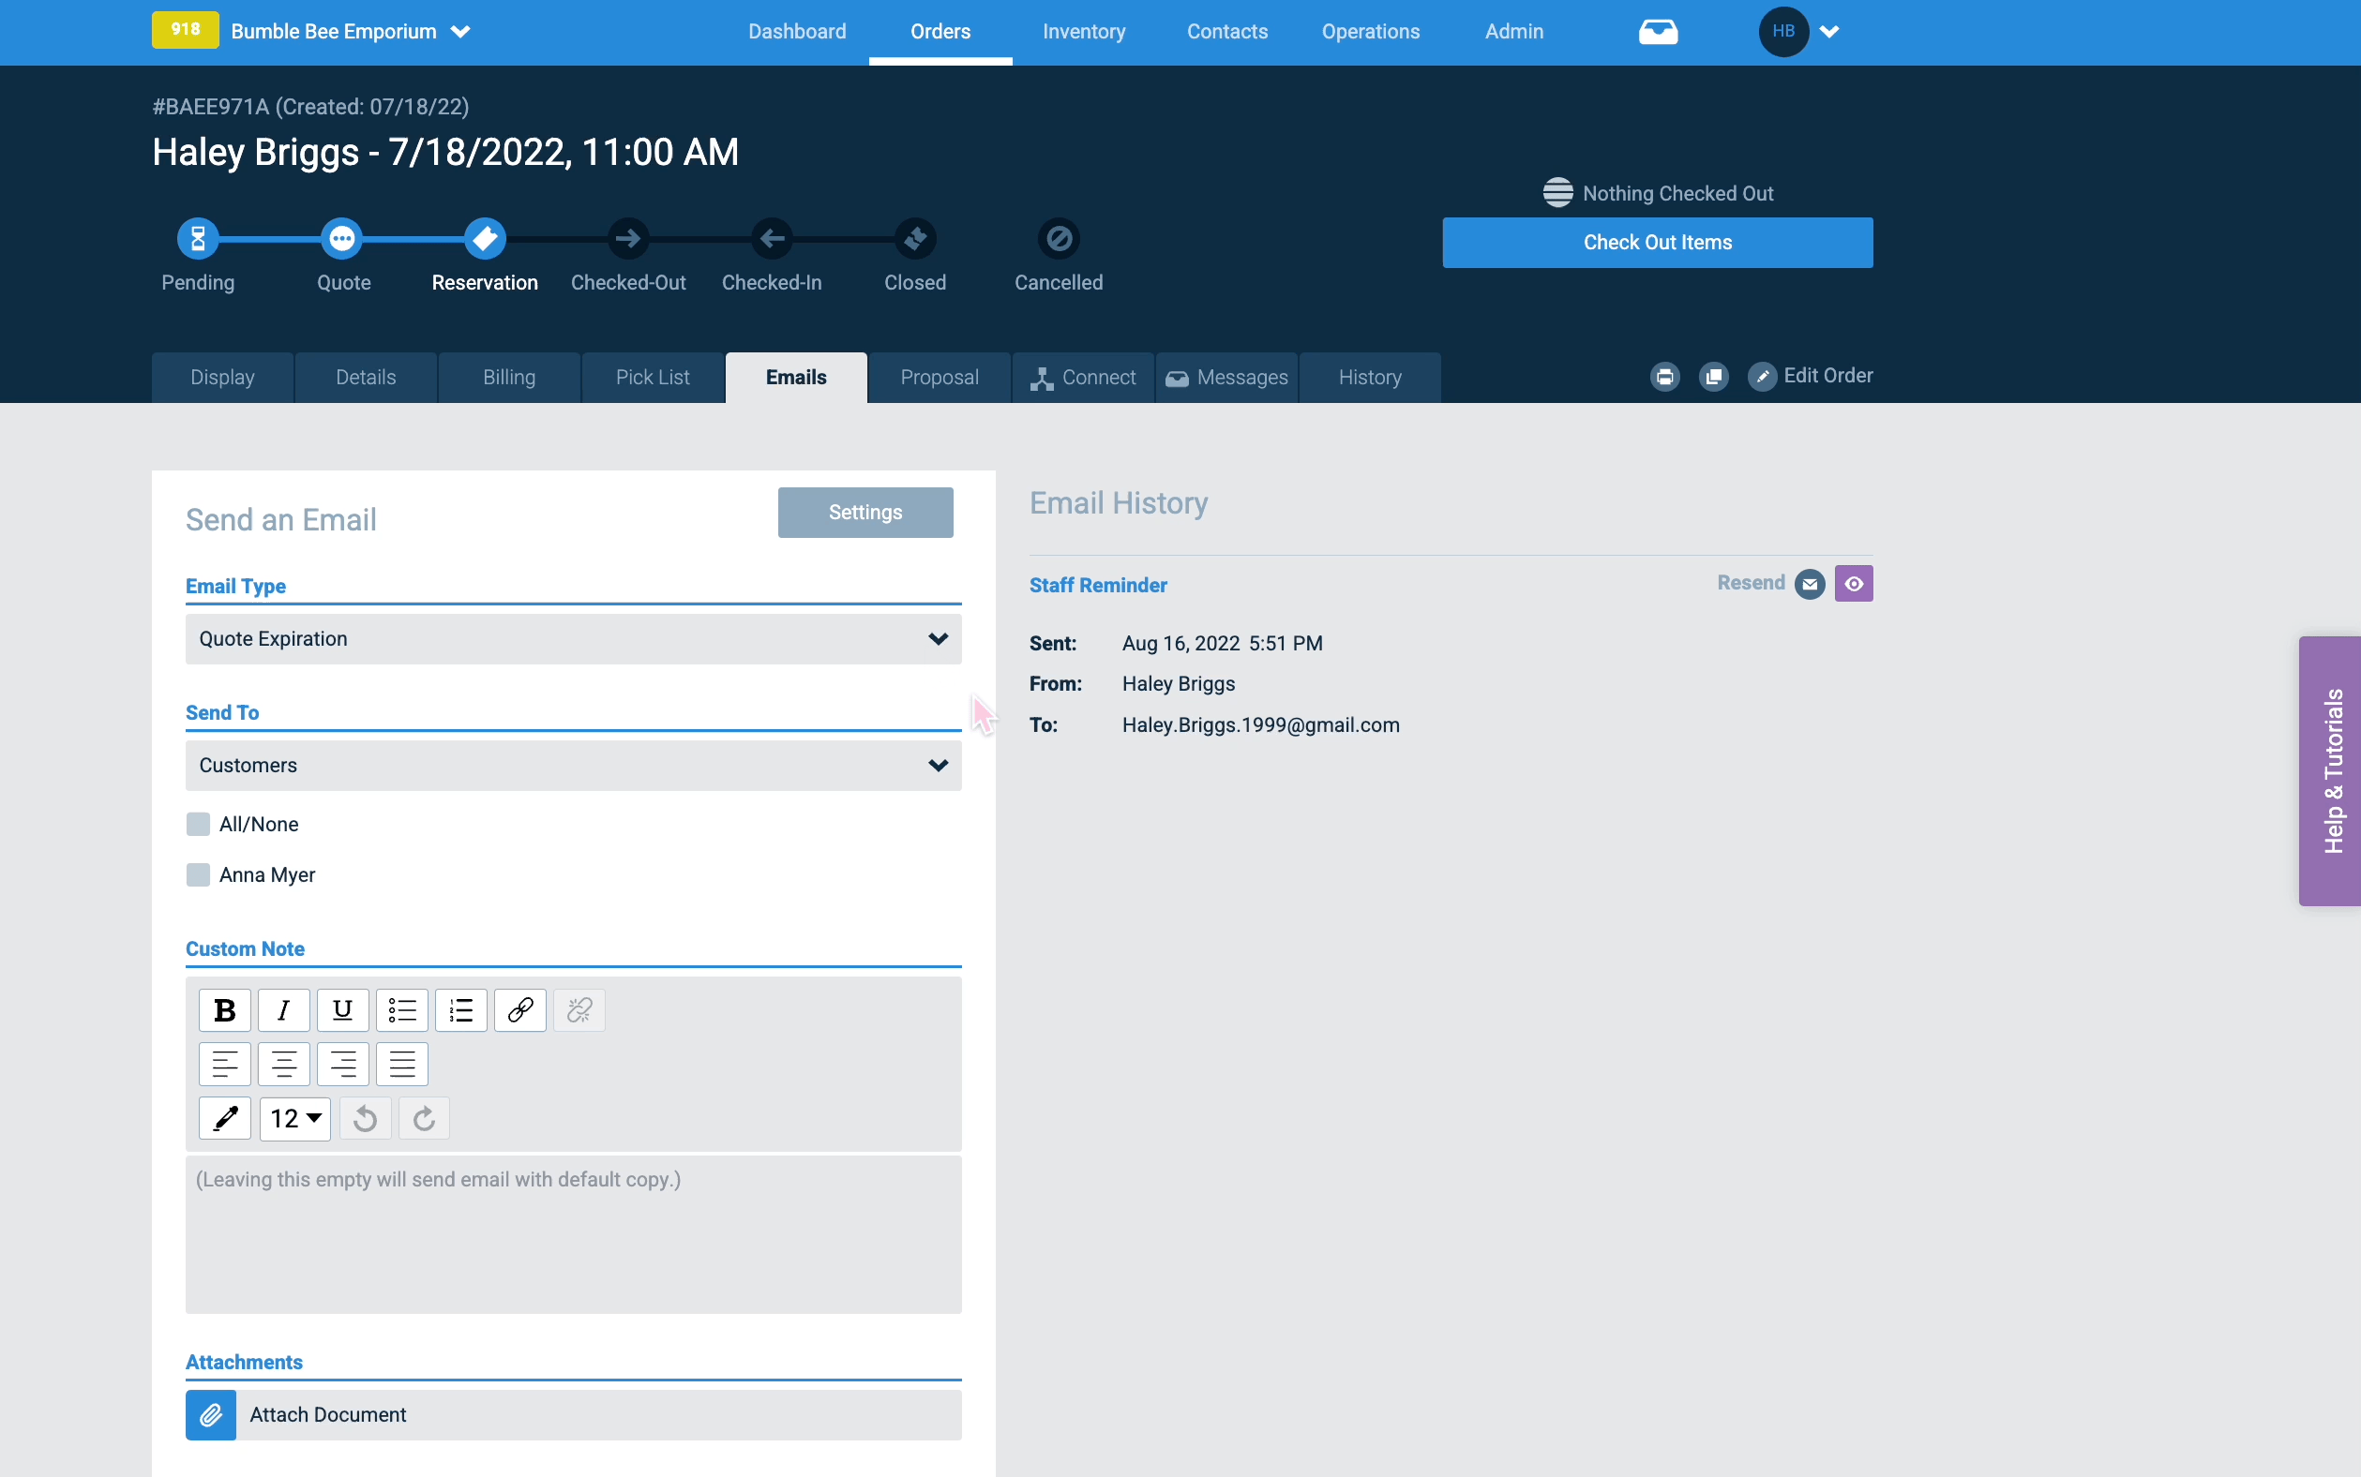Switch to the Display tab

click(x=223, y=378)
